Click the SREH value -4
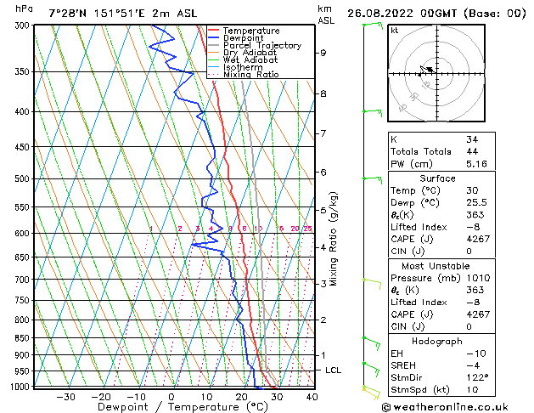534x413 pixels. pyautogui.click(x=473, y=365)
